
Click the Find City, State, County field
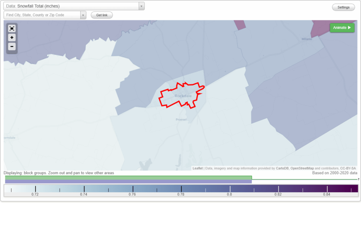tap(42, 15)
